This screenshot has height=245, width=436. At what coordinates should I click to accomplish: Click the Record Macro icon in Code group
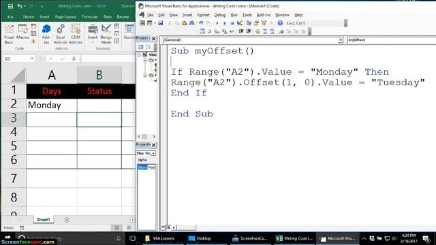33,27
